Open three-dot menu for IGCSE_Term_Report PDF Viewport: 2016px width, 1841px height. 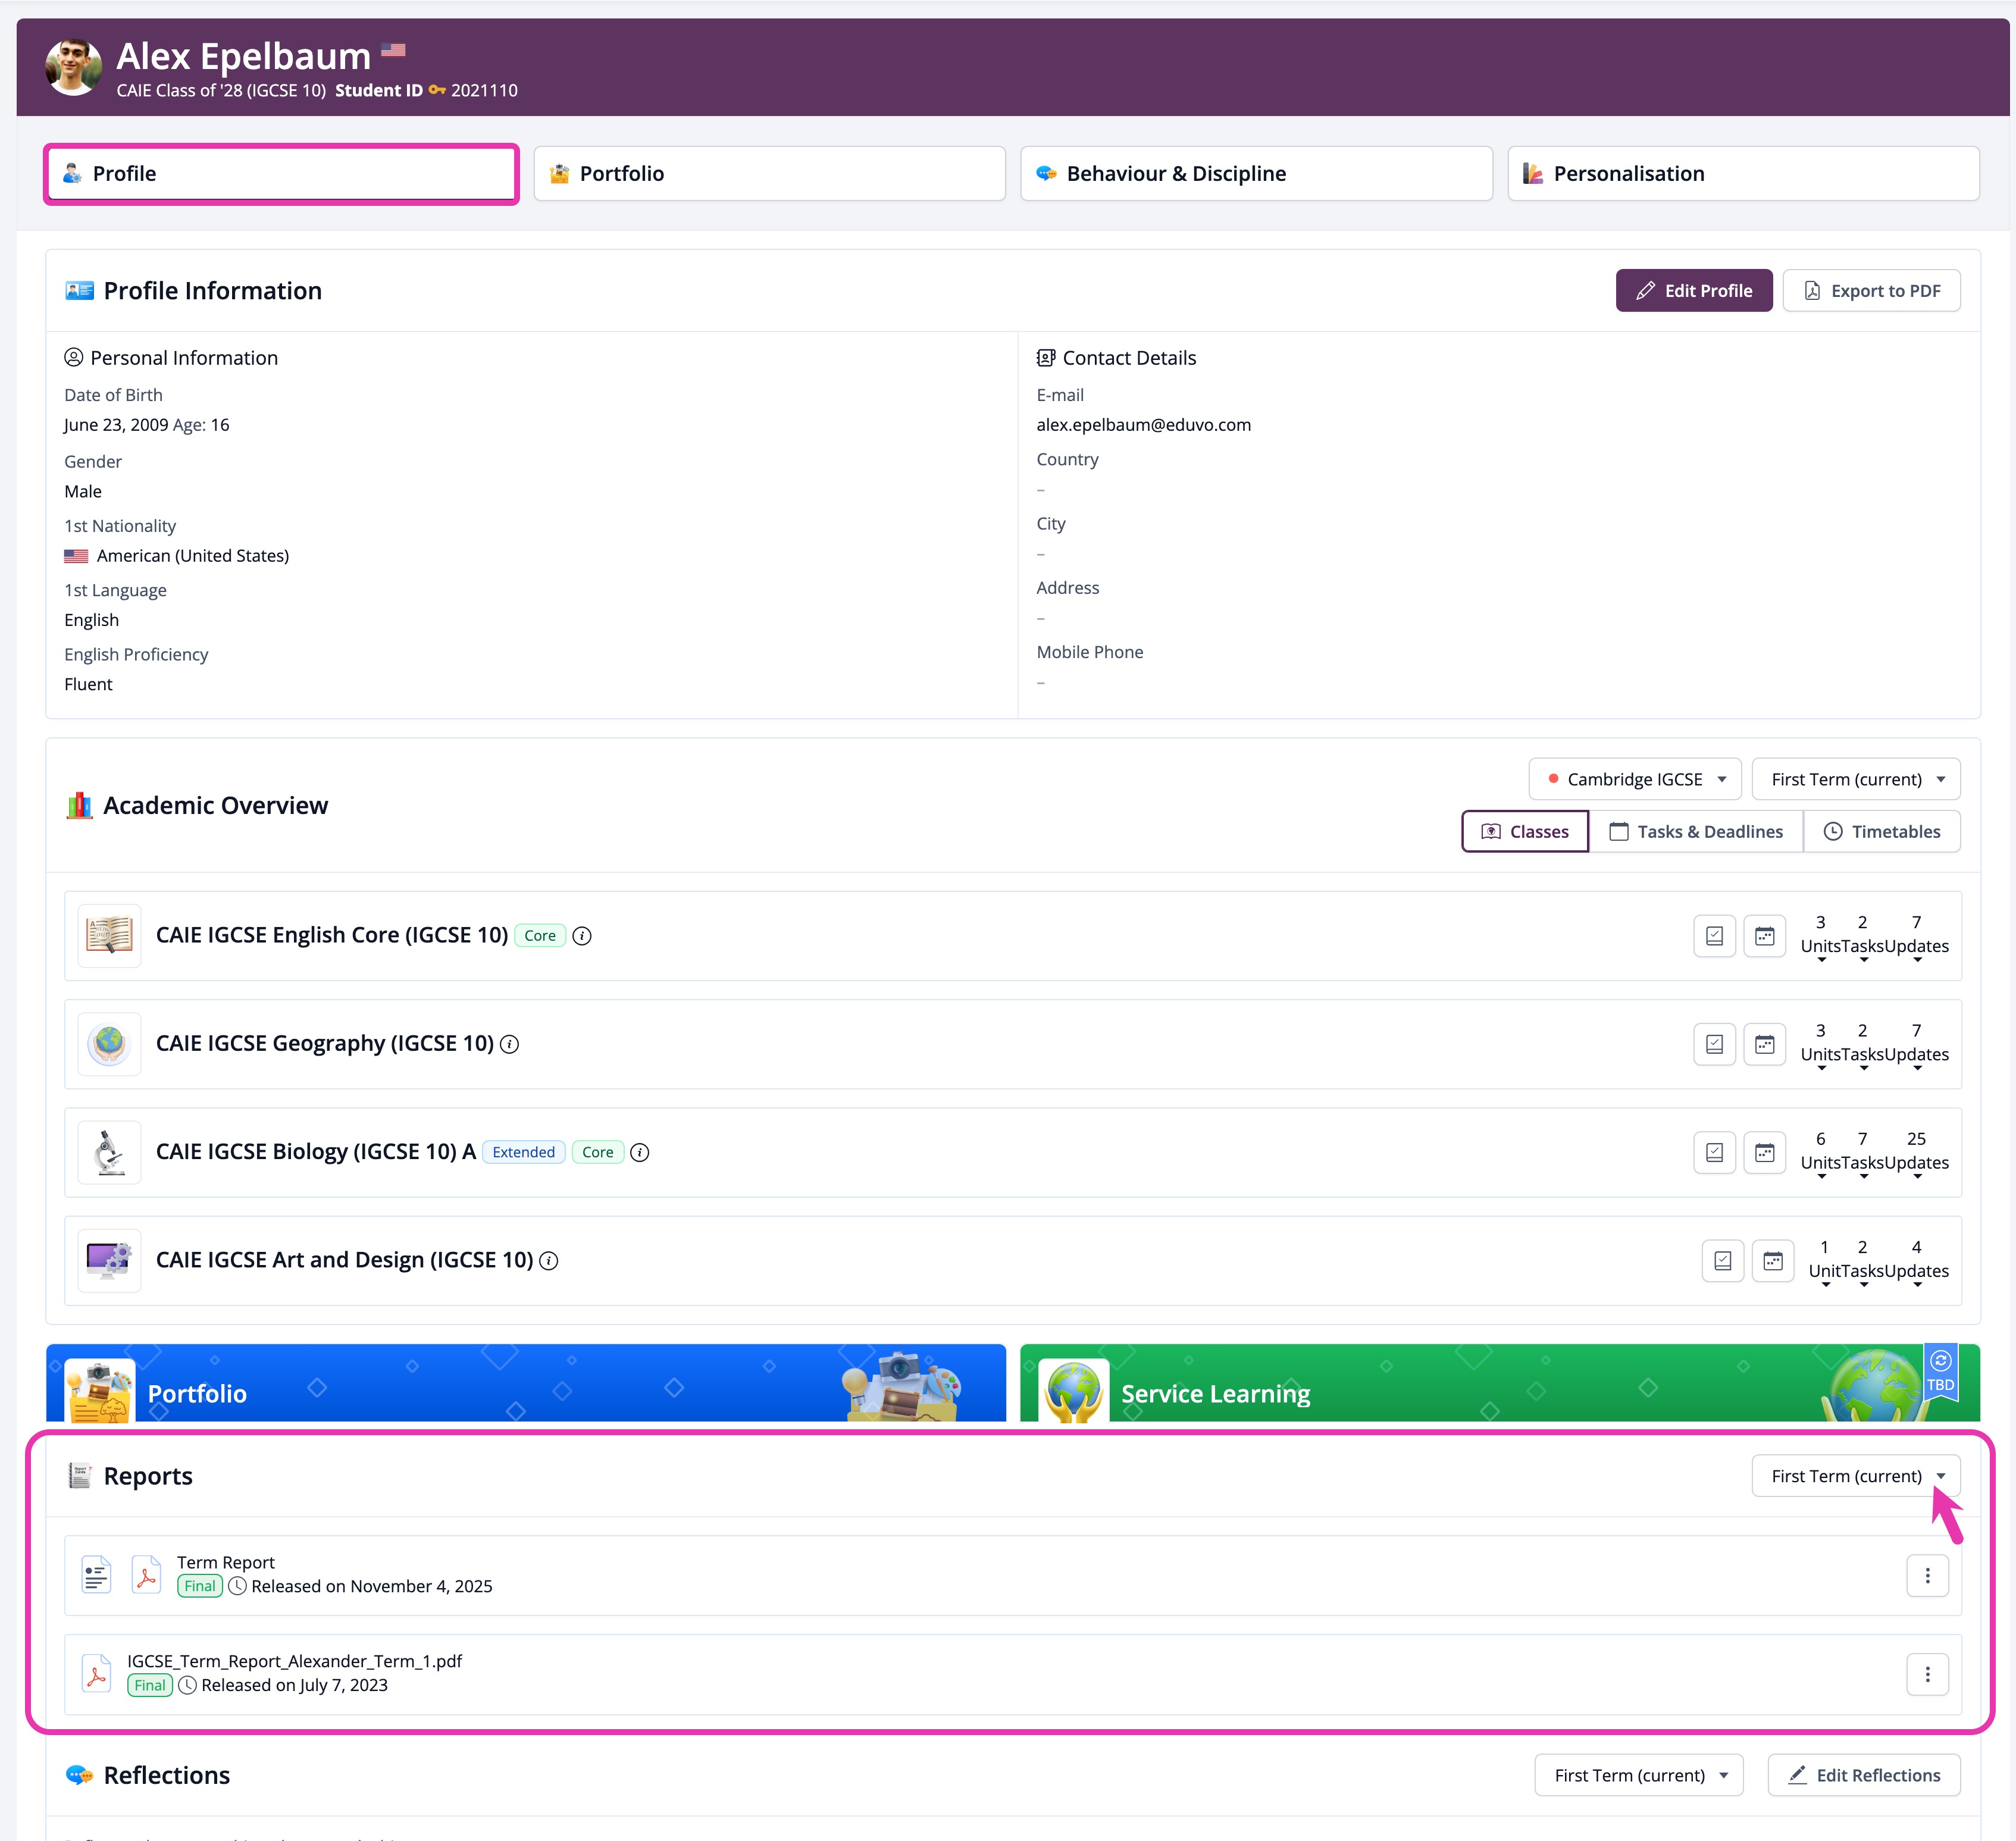tap(1927, 1674)
